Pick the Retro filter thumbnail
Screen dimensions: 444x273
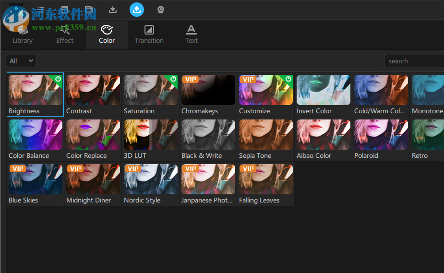(x=428, y=135)
